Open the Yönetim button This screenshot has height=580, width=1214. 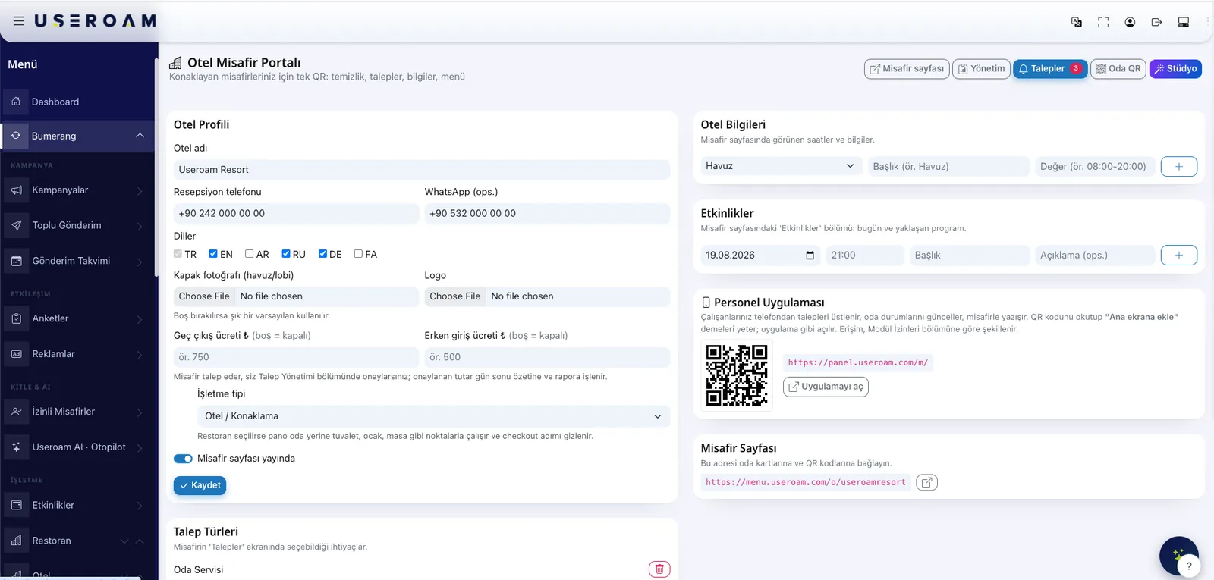click(x=981, y=69)
